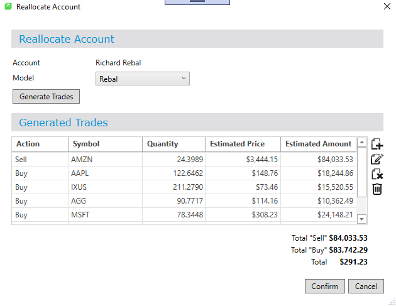396x306 pixels.
Task: Click quantity 90.7717 cell
Action: [173, 201]
